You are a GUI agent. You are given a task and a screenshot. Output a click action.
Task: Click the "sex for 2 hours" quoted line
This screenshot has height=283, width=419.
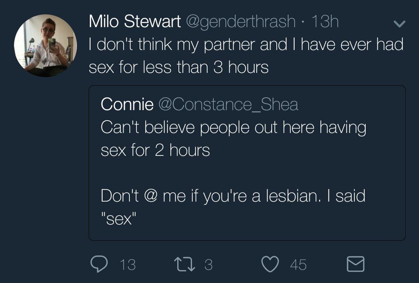click(x=155, y=150)
